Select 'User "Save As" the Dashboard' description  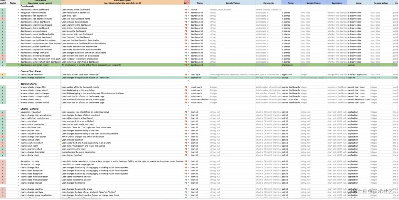click(x=123, y=37)
